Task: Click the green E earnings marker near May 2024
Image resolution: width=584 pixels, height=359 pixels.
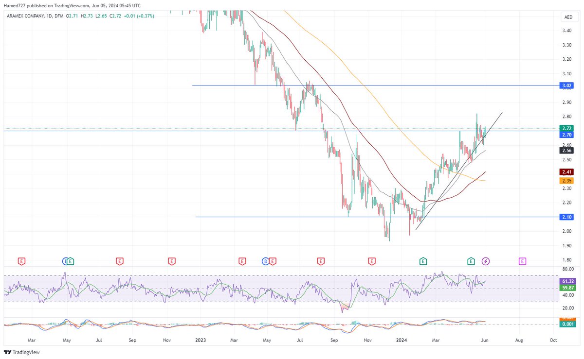Action: tap(471, 261)
